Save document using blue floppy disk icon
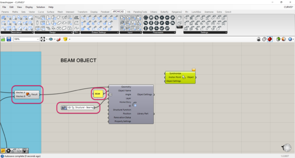Screen dimensions: 295x158 (9, 39)
